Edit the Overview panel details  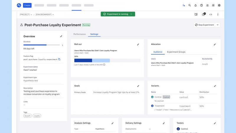(61, 36)
